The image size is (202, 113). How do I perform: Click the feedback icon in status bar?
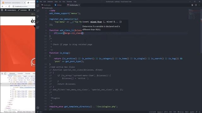[x=197, y=112]
